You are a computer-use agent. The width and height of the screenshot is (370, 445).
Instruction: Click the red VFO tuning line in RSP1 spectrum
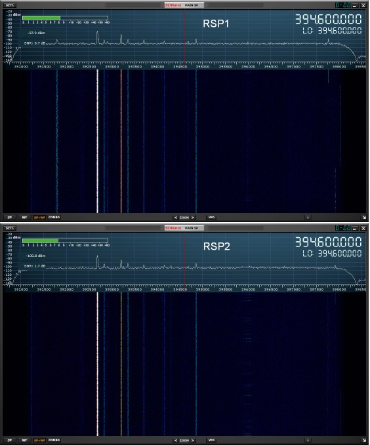pyautogui.click(x=185, y=37)
